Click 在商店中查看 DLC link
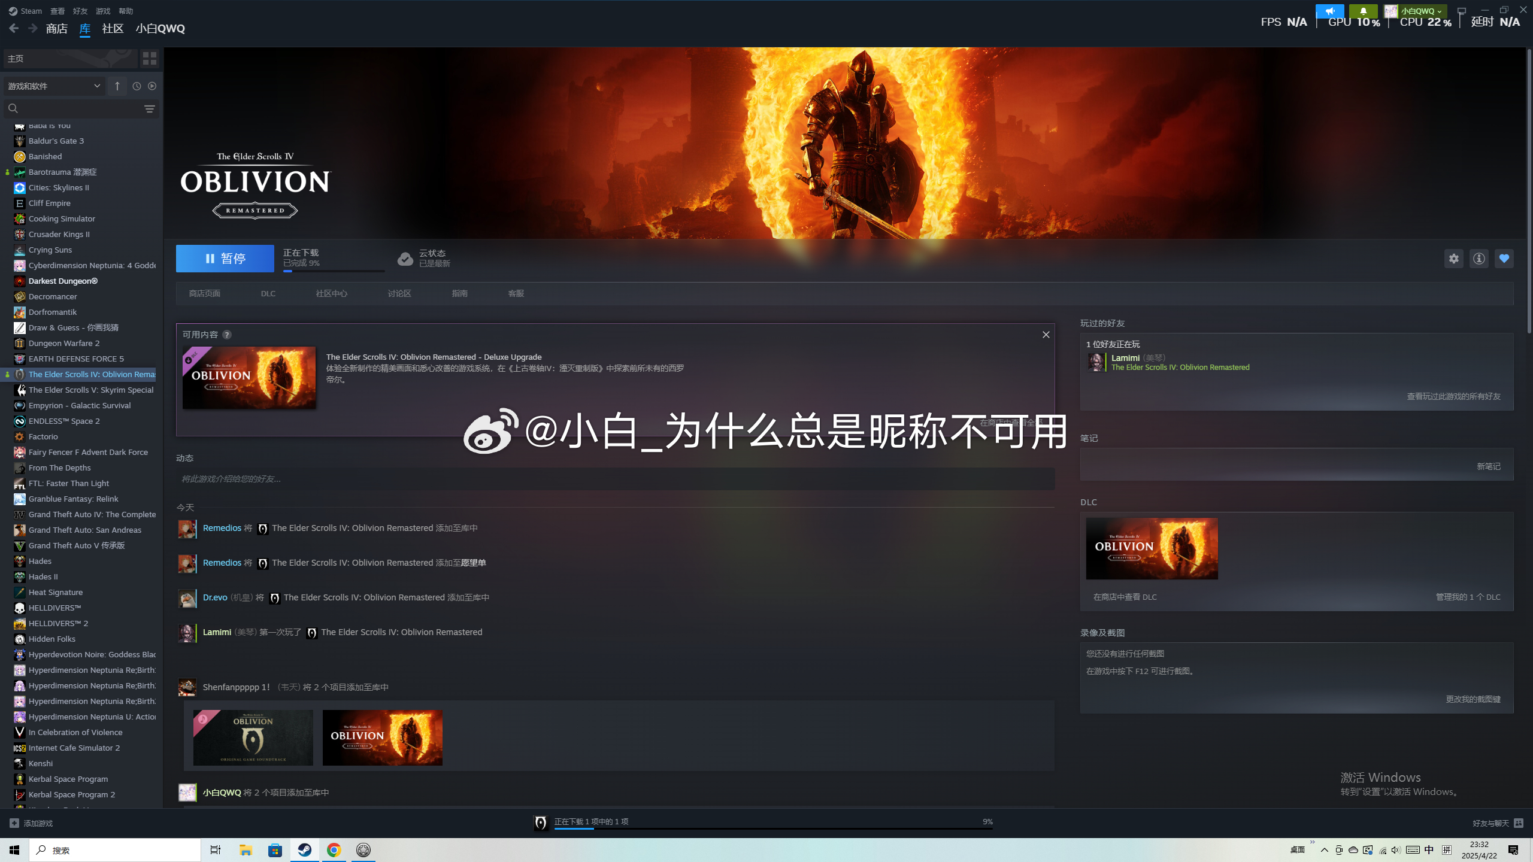Viewport: 1533px width, 862px height. pos(1125,597)
